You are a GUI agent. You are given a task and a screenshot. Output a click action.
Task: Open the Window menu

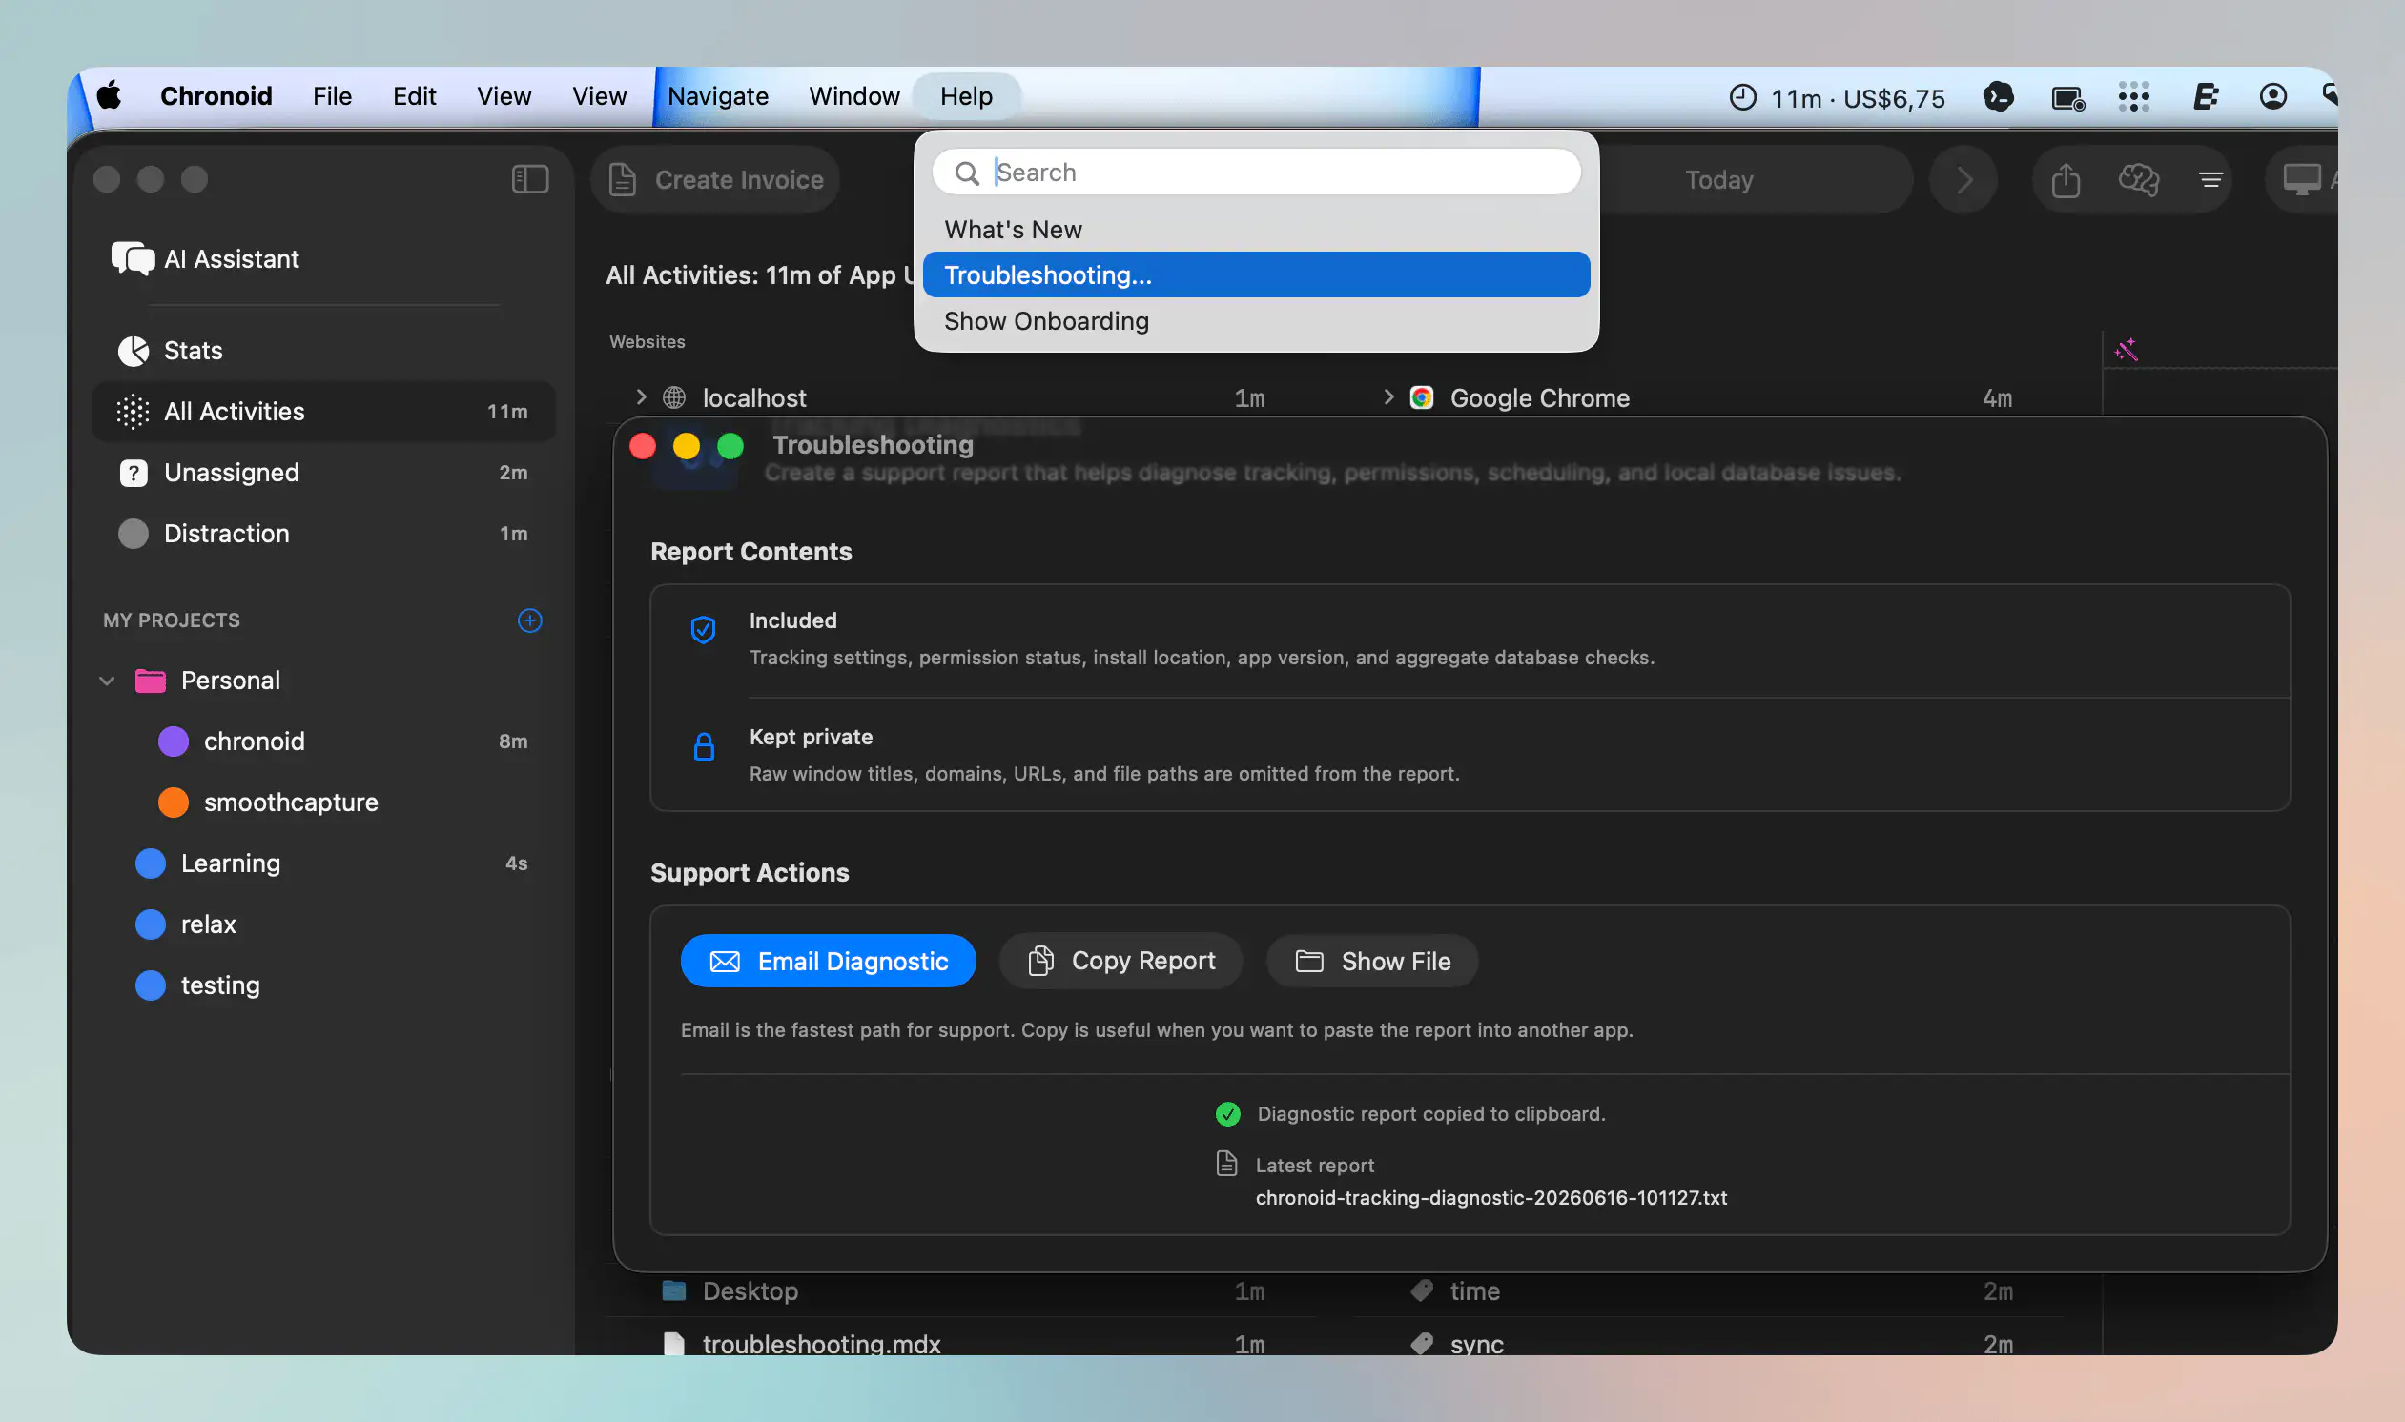coord(853,96)
